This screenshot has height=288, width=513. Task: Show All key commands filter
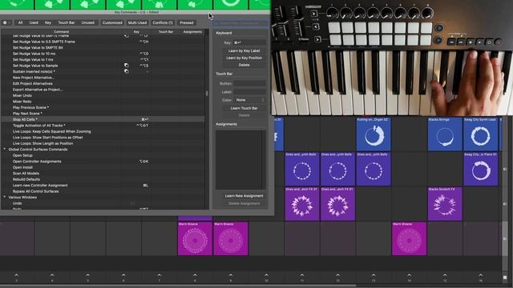coord(20,22)
